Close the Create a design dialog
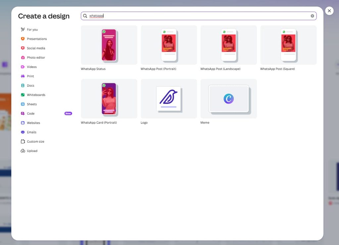This screenshot has height=245, width=339. click(329, 11)
